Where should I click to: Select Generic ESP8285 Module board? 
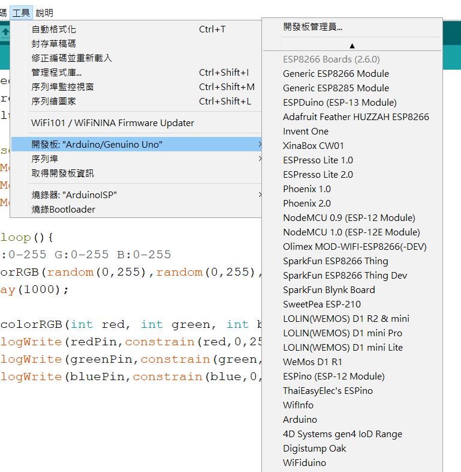352,88
